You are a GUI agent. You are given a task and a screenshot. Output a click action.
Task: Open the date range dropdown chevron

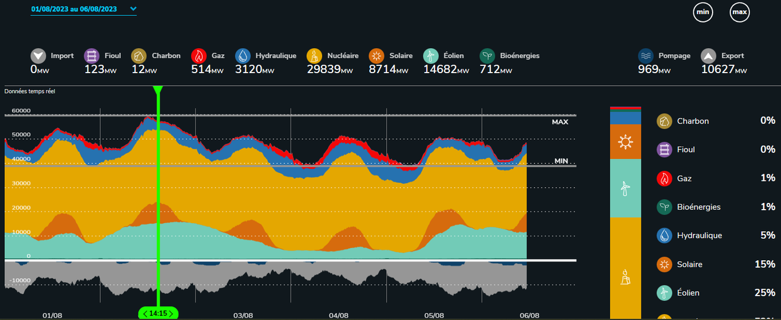tap(134, 9)
